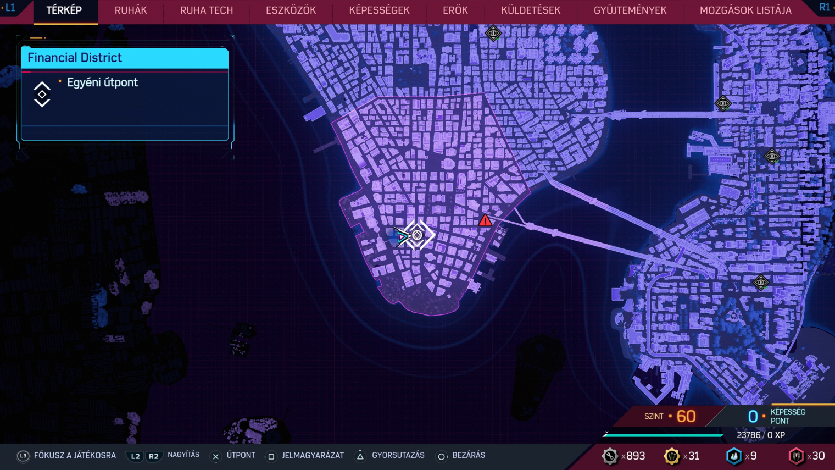Switch to the ESZKÖZÖK tab

tap(291, 10)
